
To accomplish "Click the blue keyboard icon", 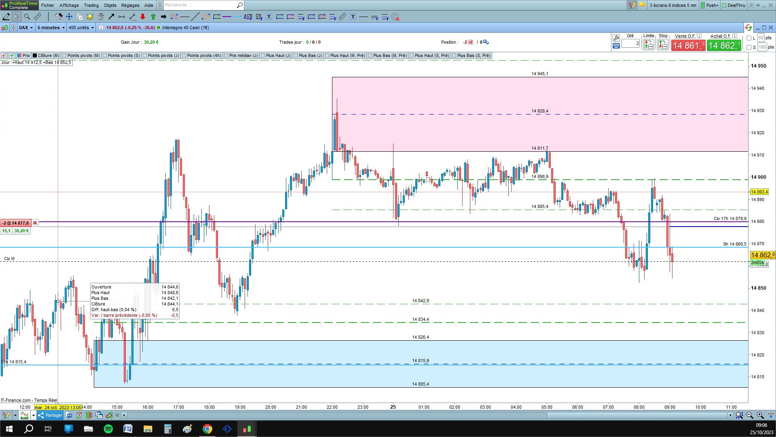I will (616, 46).
